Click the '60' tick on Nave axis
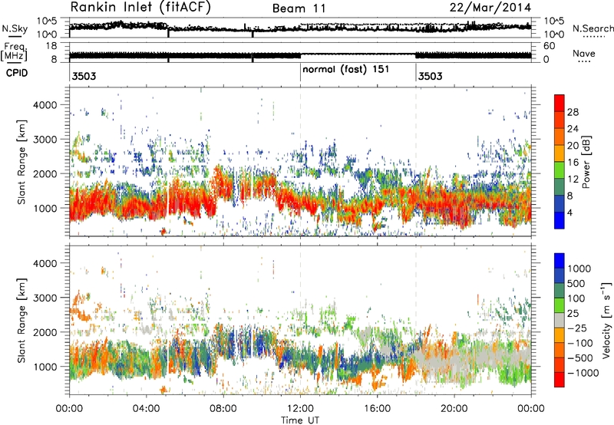The width and height of the screenshot is (614, 425). (x=550, y=46)
